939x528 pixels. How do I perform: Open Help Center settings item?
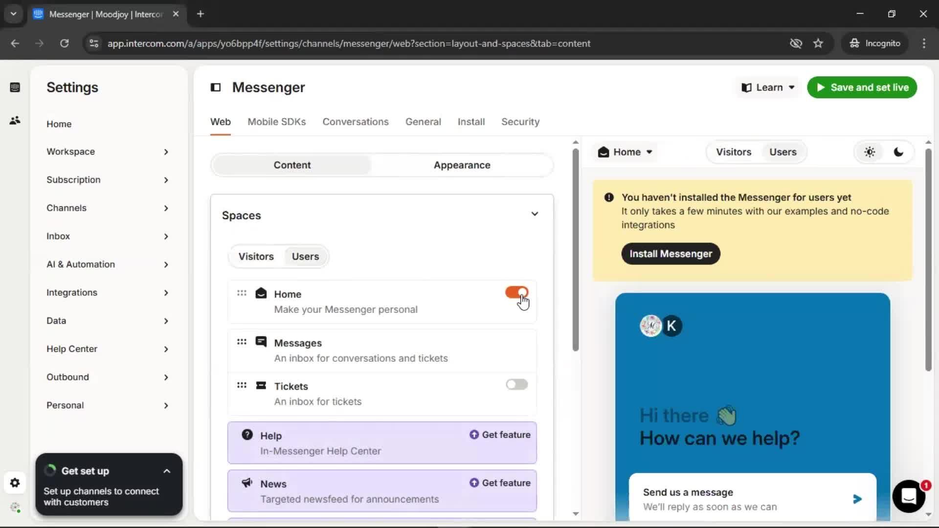point(108,349)
